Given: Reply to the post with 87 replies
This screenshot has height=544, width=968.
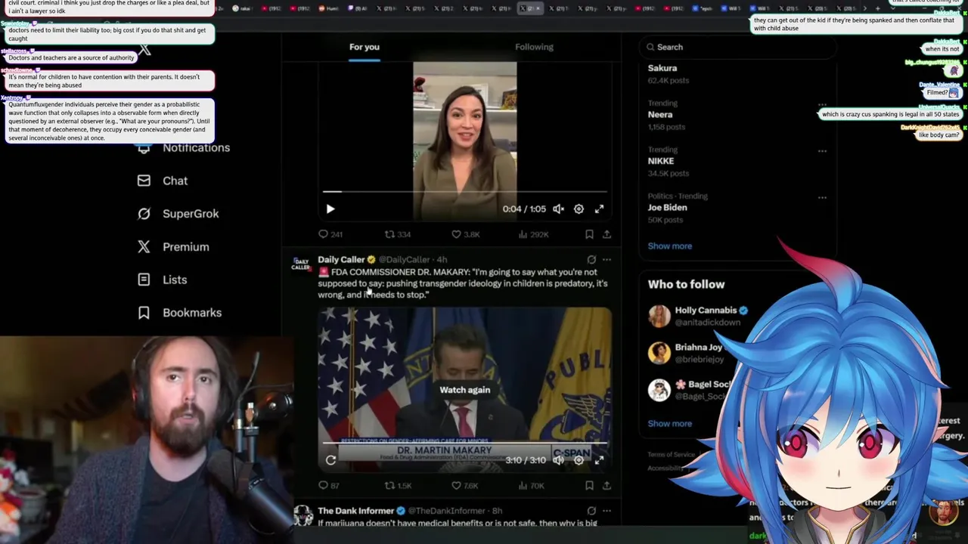Looking at the screenshot, I should click(x=329, y=486).
